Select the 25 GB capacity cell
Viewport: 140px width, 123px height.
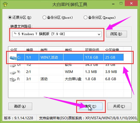point(114,57)
